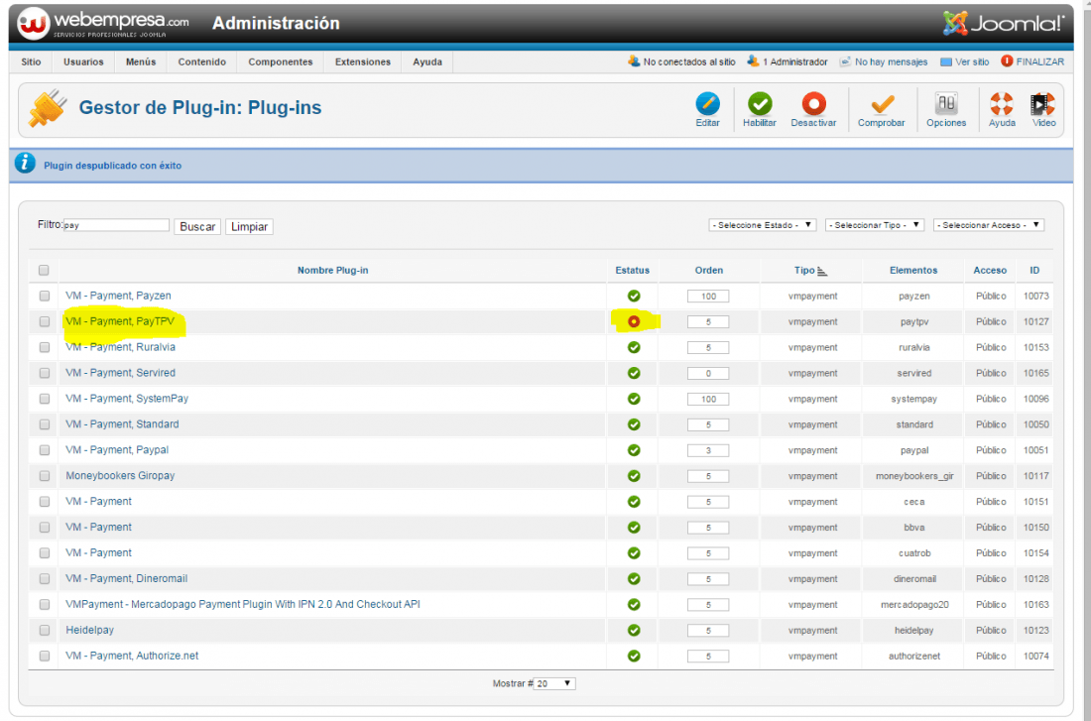This screenshot has height=721, width=1091.
Task: Click the status icon for Payzen plugin
Action: [x=634, y=296]
